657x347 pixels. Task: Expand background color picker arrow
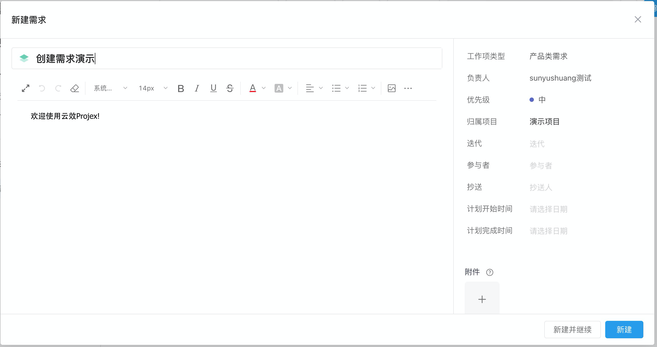[290, 88]
